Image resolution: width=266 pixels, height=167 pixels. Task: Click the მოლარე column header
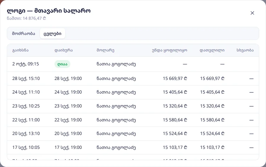[x=105, y=50]
